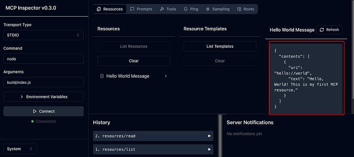
Task: Click the List Templates button
Action: [x=220, y=46]
